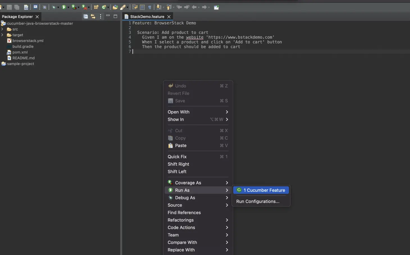Click the Next Annotation toolbar icon
This screenshot has height=255, width=410.
[x=159, y=7]
